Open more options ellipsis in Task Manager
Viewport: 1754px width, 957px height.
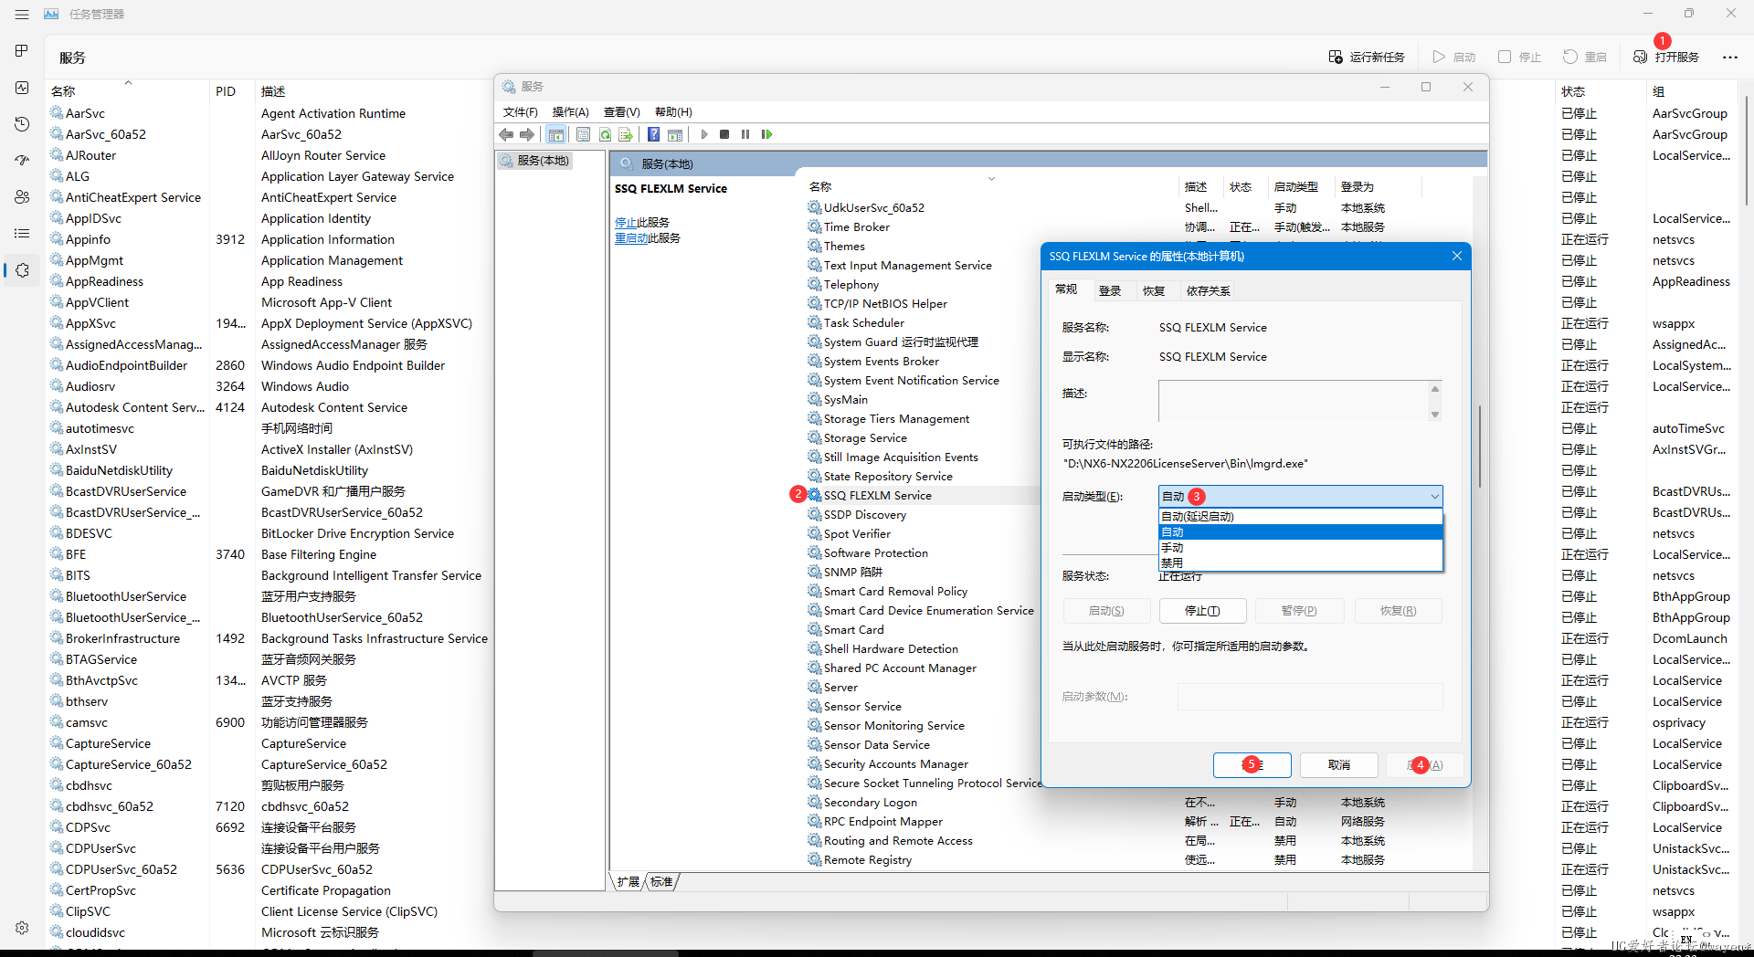1730,57
